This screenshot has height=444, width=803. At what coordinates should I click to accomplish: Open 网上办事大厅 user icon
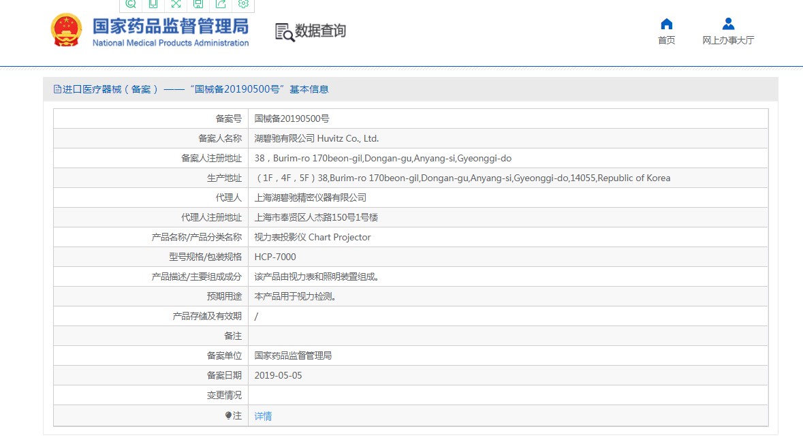pyautogui.click(x=728, y=24)
